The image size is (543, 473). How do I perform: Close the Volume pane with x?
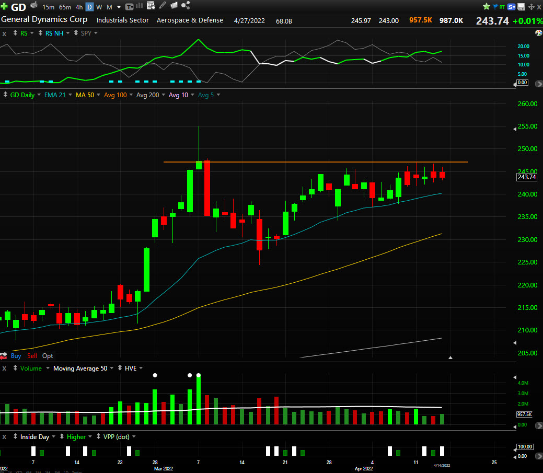coord(4,369)
